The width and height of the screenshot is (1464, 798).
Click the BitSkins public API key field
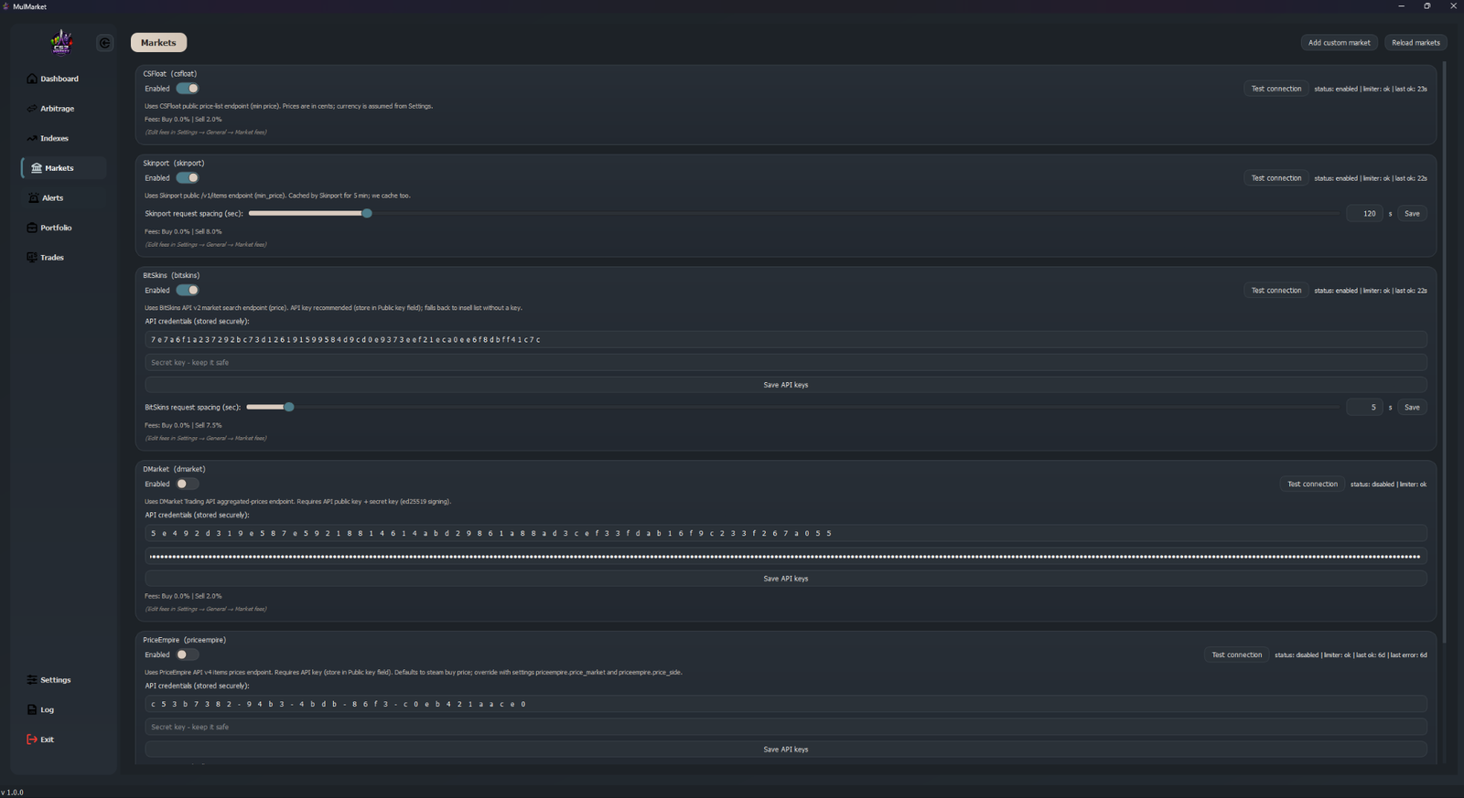click(786, 340)
